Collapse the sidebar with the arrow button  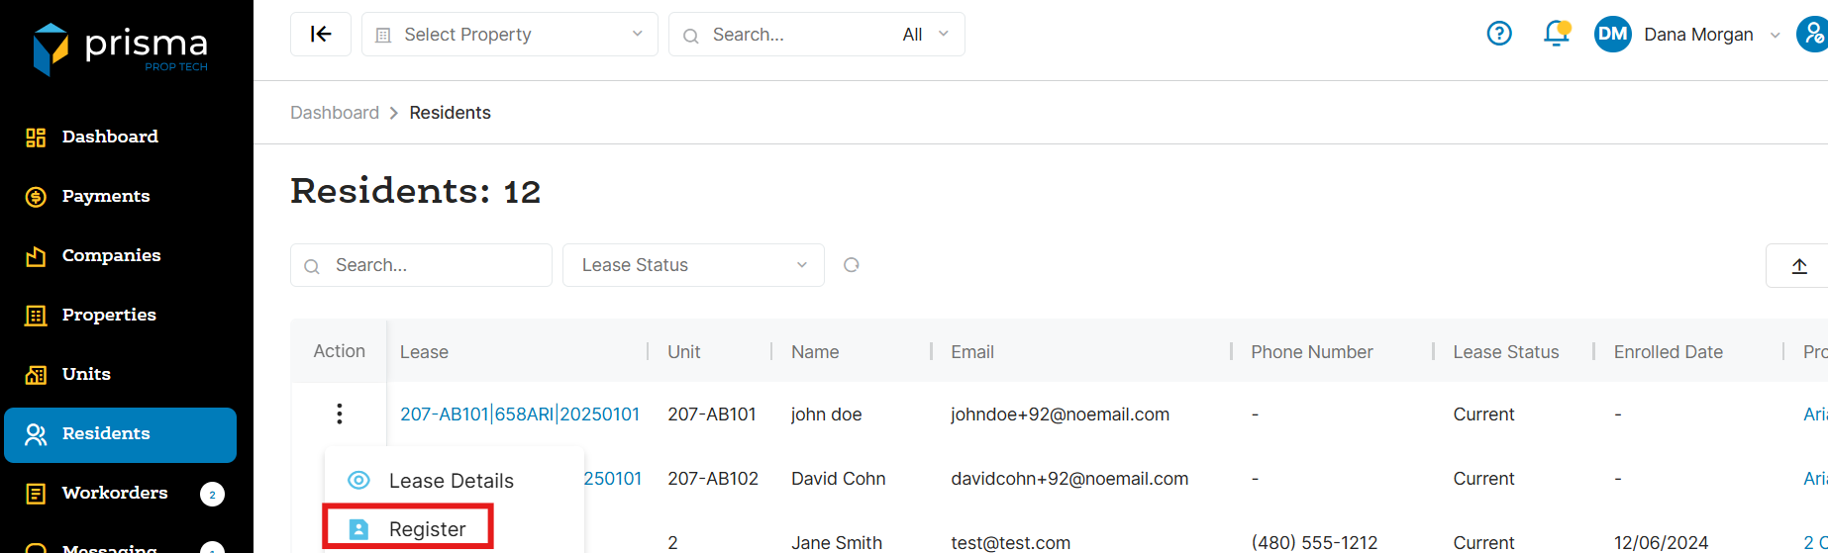[321, 35]
